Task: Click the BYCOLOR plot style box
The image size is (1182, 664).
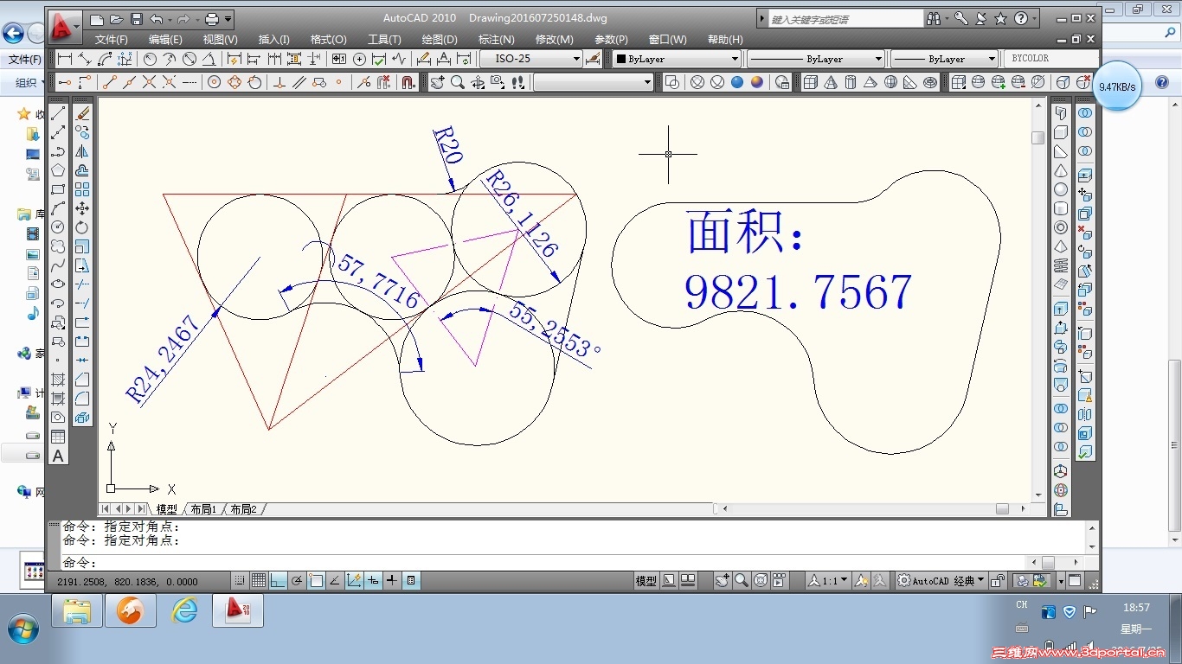Action: 1052,59
